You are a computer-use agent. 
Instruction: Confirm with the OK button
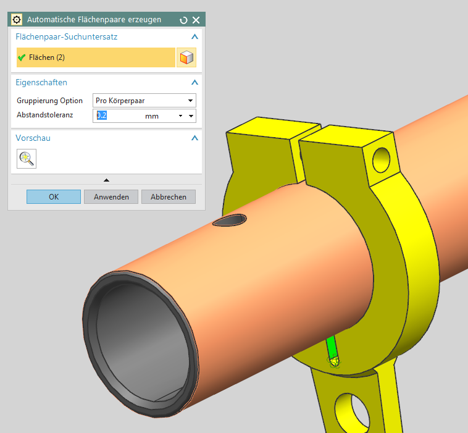tap(54, 197)
